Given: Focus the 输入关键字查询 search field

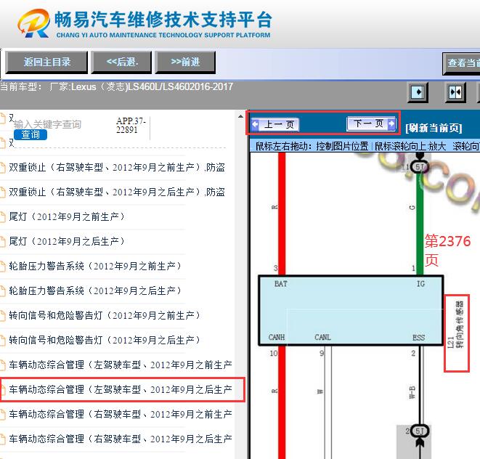Looking at the screenshot, I should pyautogui.click(x=48, y=124).
